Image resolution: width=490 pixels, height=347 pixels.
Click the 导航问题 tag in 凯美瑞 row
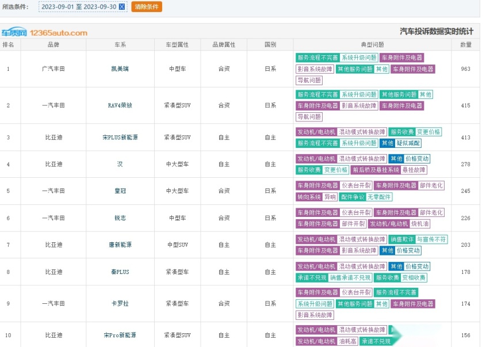(309, 81)
